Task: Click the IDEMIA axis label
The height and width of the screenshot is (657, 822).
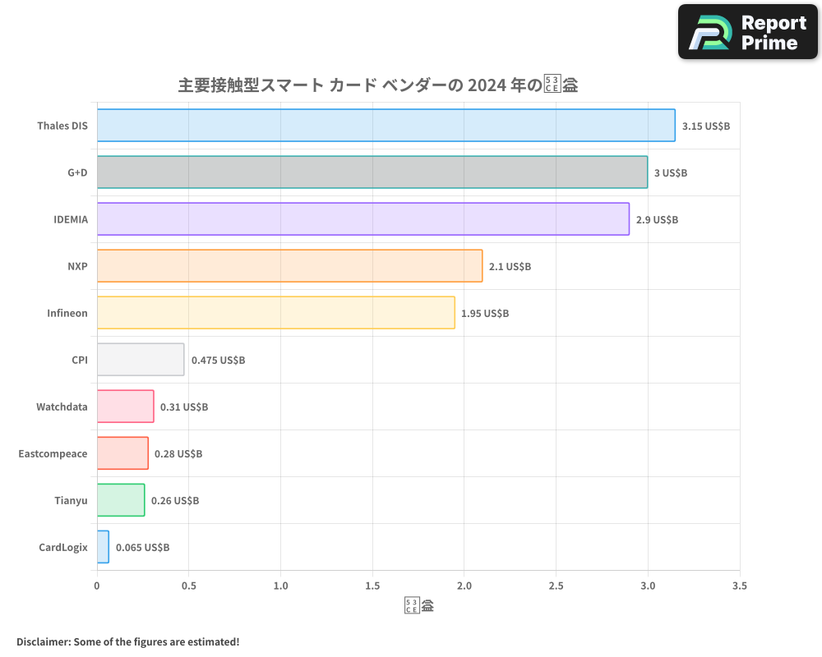Action: click(70, 219)
